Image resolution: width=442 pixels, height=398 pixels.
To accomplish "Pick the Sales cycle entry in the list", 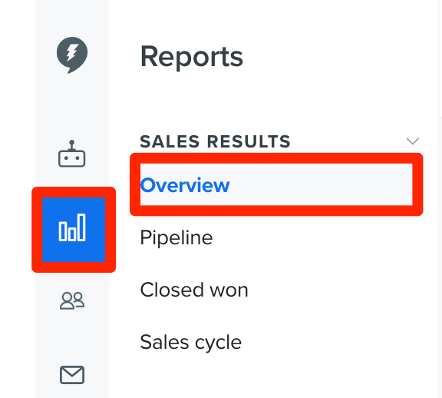I will point(191,343).
